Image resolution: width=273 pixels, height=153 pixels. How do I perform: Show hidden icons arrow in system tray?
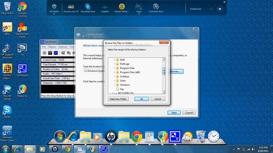point(234,149)
